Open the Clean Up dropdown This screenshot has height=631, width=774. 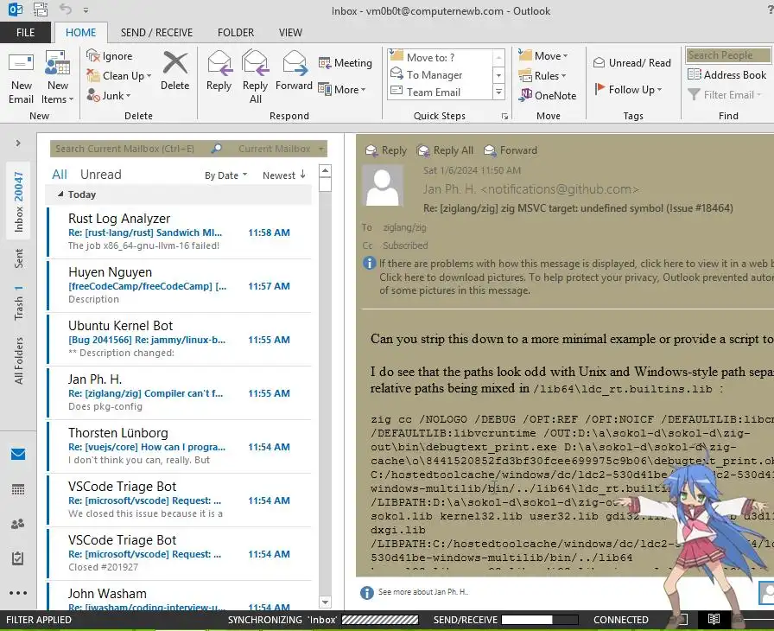pyautogui.click(x=119, y=75)
